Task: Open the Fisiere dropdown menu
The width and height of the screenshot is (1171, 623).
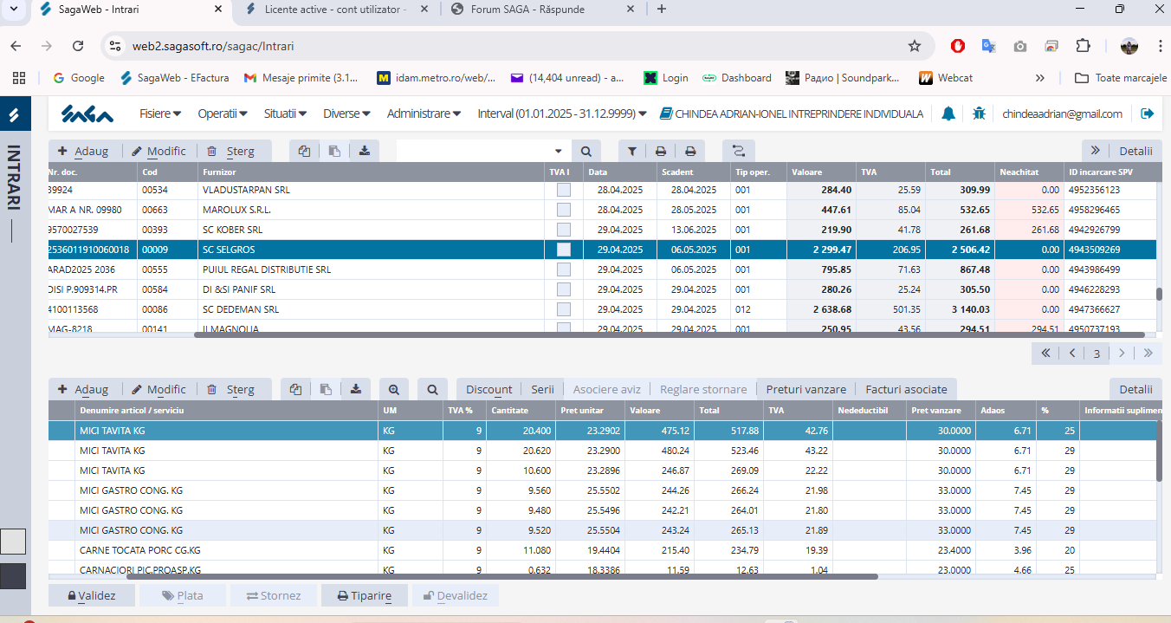Action: coord(160,114)
